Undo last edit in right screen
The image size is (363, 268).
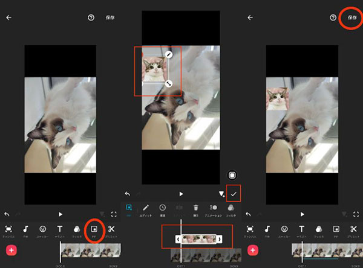(x=248, y=214)
